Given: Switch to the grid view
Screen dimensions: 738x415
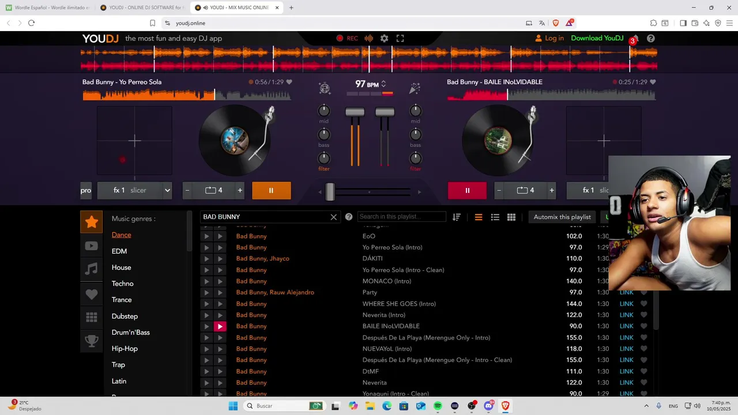Looking at the screenshot, I should (511, 217).
